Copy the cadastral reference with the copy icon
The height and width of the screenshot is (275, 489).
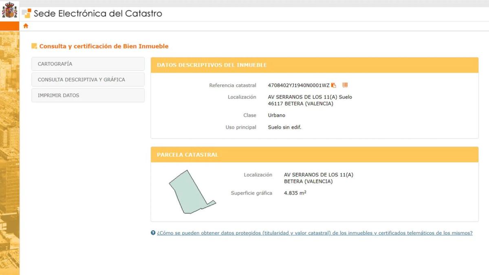(334, 85)
